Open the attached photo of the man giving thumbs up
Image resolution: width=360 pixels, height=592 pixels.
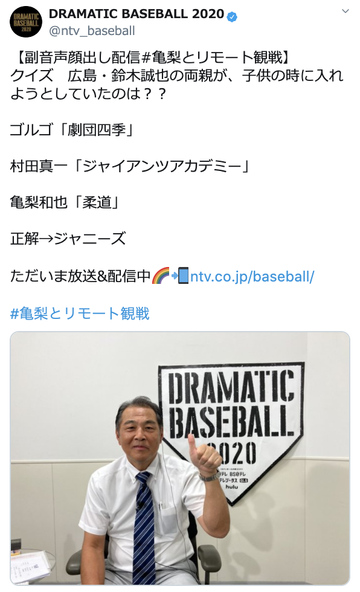click(180, 458)
